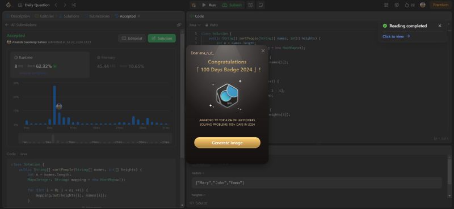454x209 pixels.
Task: Copy the submission link icon
Action: click(179, 25)
